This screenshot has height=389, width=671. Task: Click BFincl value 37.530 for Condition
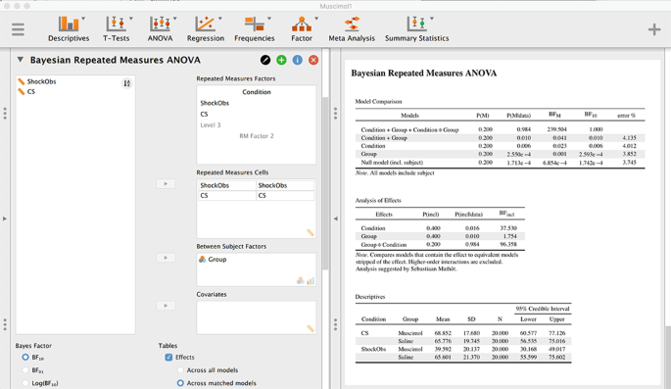click(x=508, y=228)
